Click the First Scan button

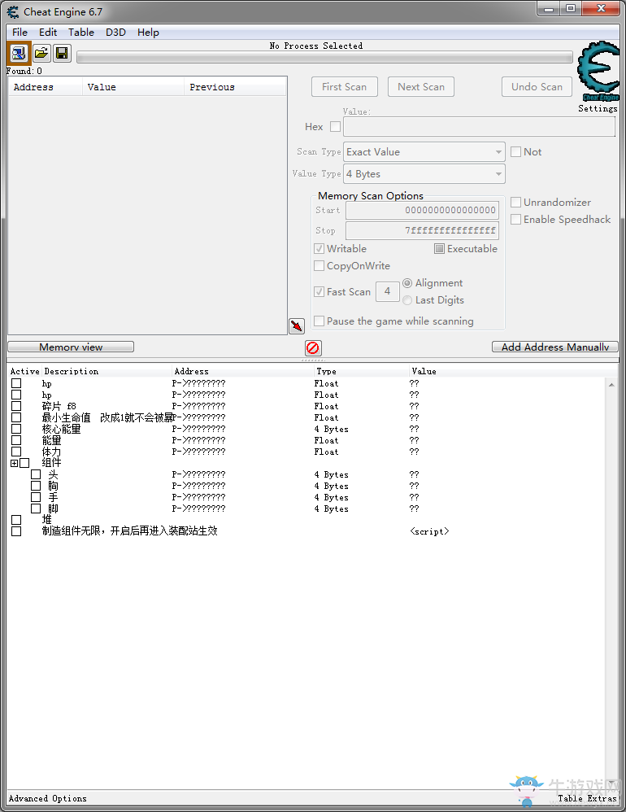coord(345,86)
